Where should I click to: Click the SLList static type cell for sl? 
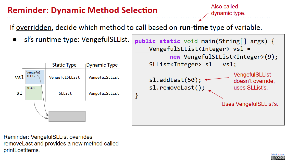pos(65,93)
